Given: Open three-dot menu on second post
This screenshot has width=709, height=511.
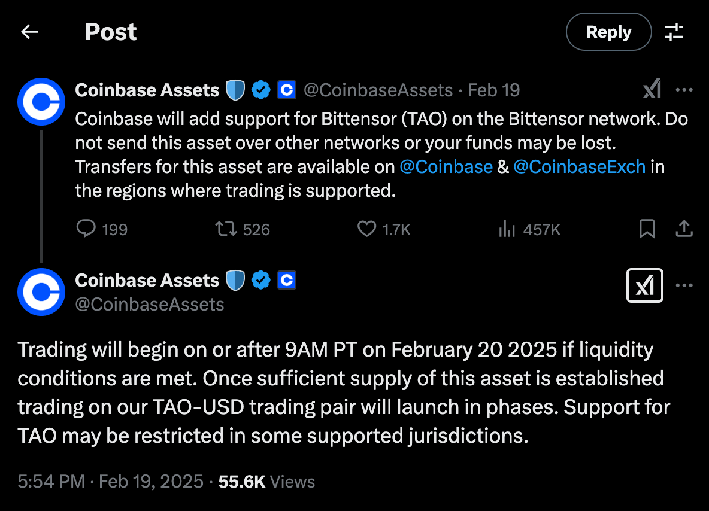Looking at the screenshot, I should (x=684, y=285).
